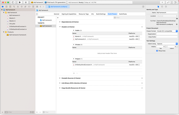Add a new build phase
This screenshot has width=179, height=115.
click(58, 18)
